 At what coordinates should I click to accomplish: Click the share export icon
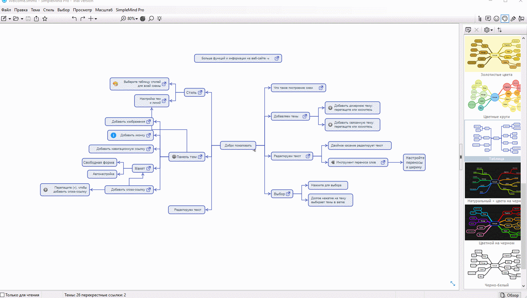point(36,19)
